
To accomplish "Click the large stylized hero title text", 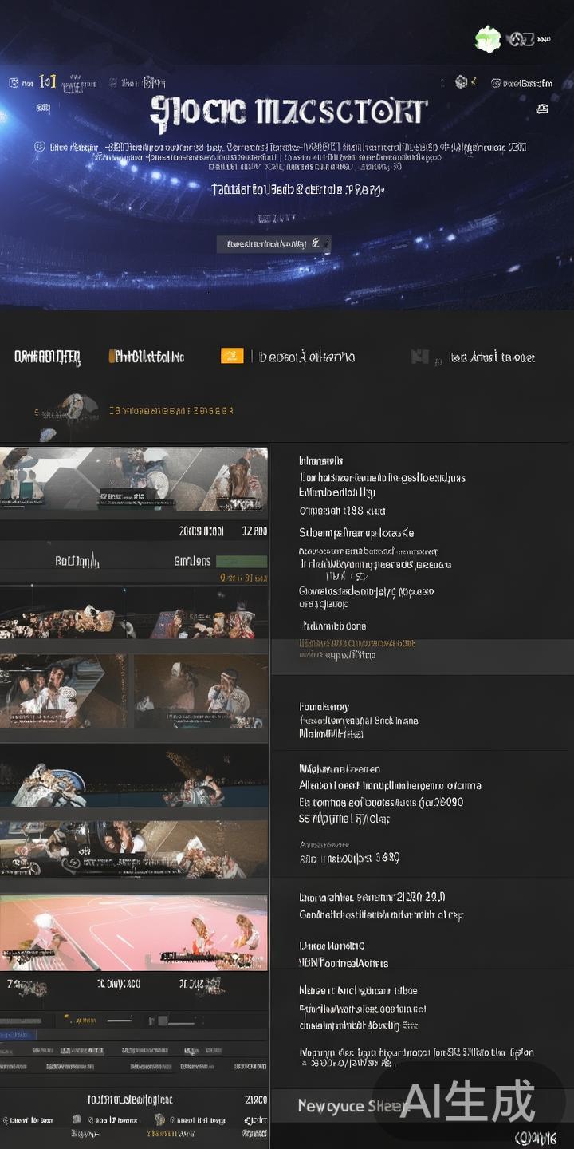I will point(289,113).
